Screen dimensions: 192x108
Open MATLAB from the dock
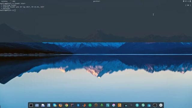coord(84,105)
